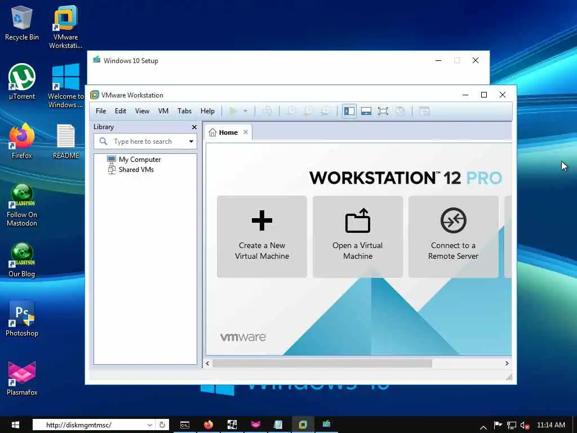
Task: Expand the taskbar address bar dropdown
Action: (150, 425)
